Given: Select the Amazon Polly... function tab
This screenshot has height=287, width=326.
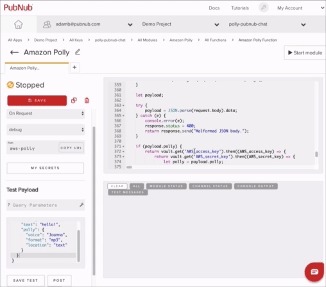Looking at the screenshot, I should 37,68.
